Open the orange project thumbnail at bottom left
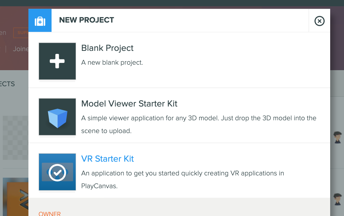The width and height of the screenshot is (344, 216). [x=16, y=197]
